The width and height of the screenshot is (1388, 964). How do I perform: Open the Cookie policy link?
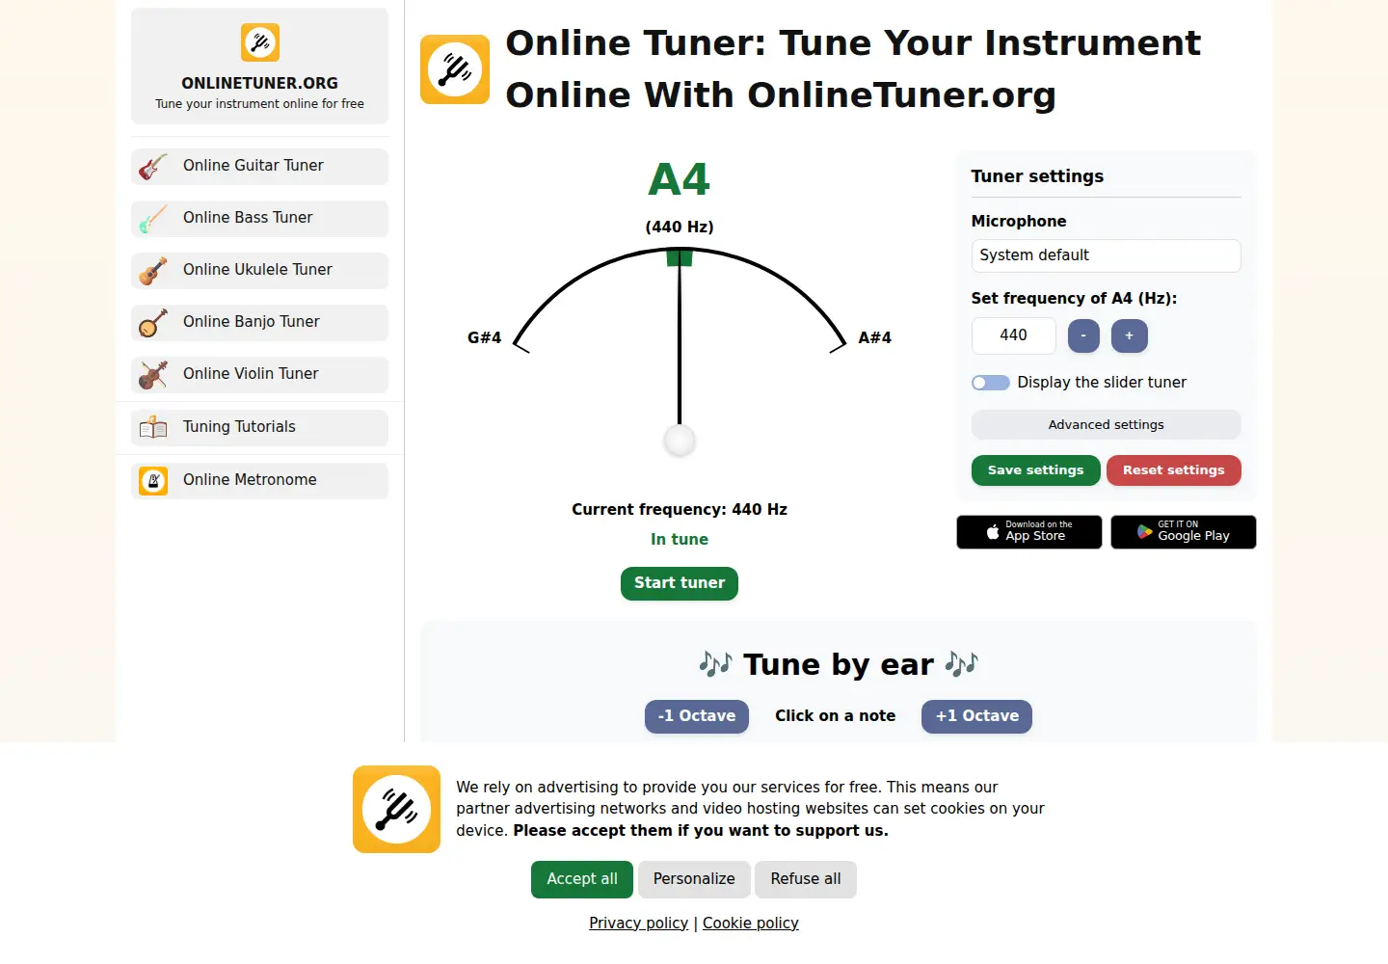tap(751, 924)
